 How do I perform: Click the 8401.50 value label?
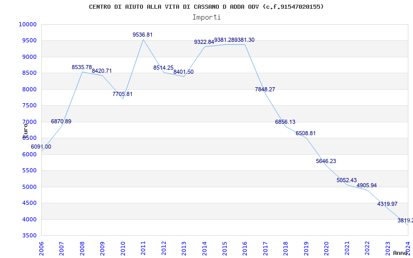click(184, 72)
